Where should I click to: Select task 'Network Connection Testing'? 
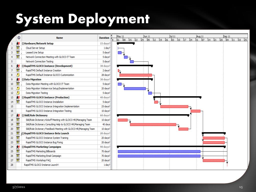pyautogui.click(x=39, y=61)
